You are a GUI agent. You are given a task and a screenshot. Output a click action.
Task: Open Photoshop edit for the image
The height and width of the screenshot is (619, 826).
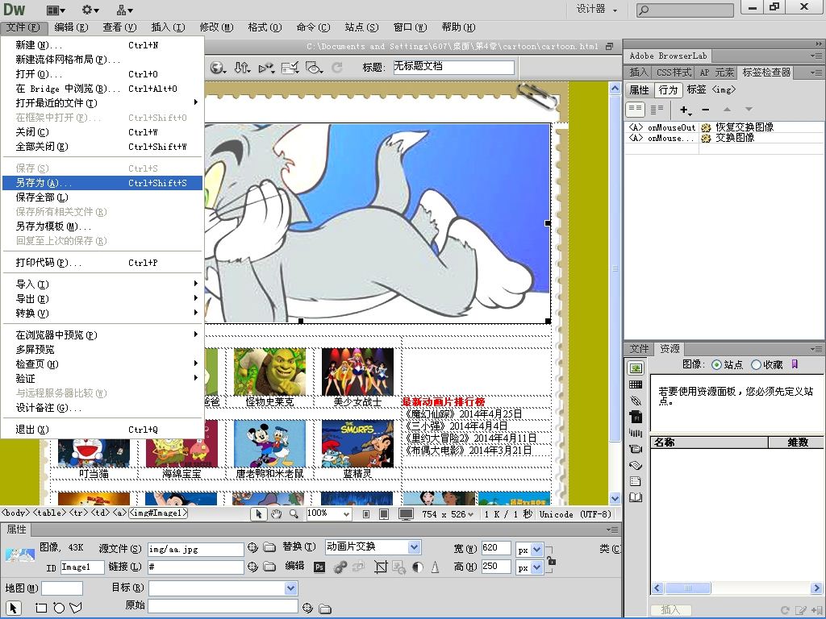[319, 567]
